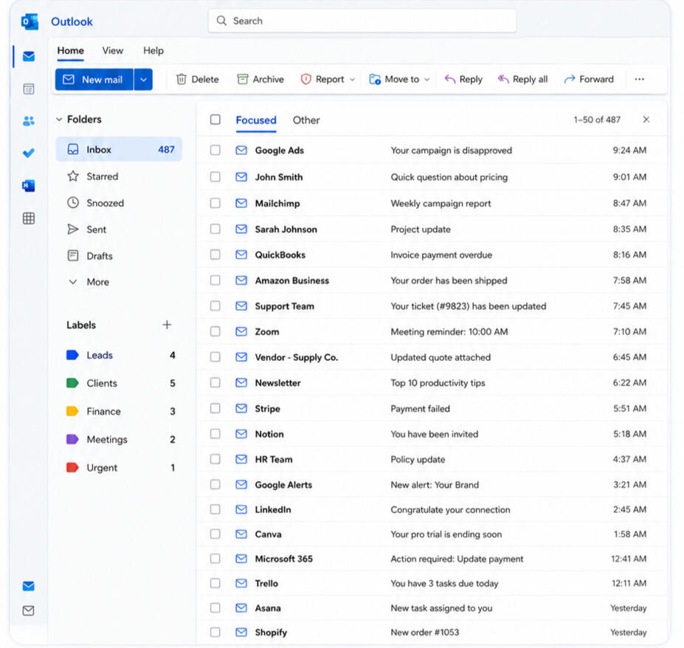Click the green Clients label color tag
Viewport: 684px width, 648px height.
[72, 383]
